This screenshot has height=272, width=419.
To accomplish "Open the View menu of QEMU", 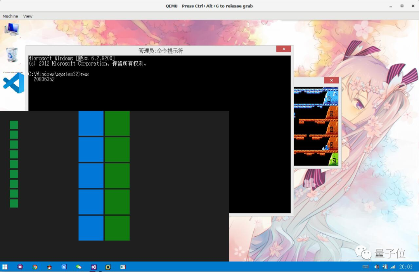I will click(28, 16).
